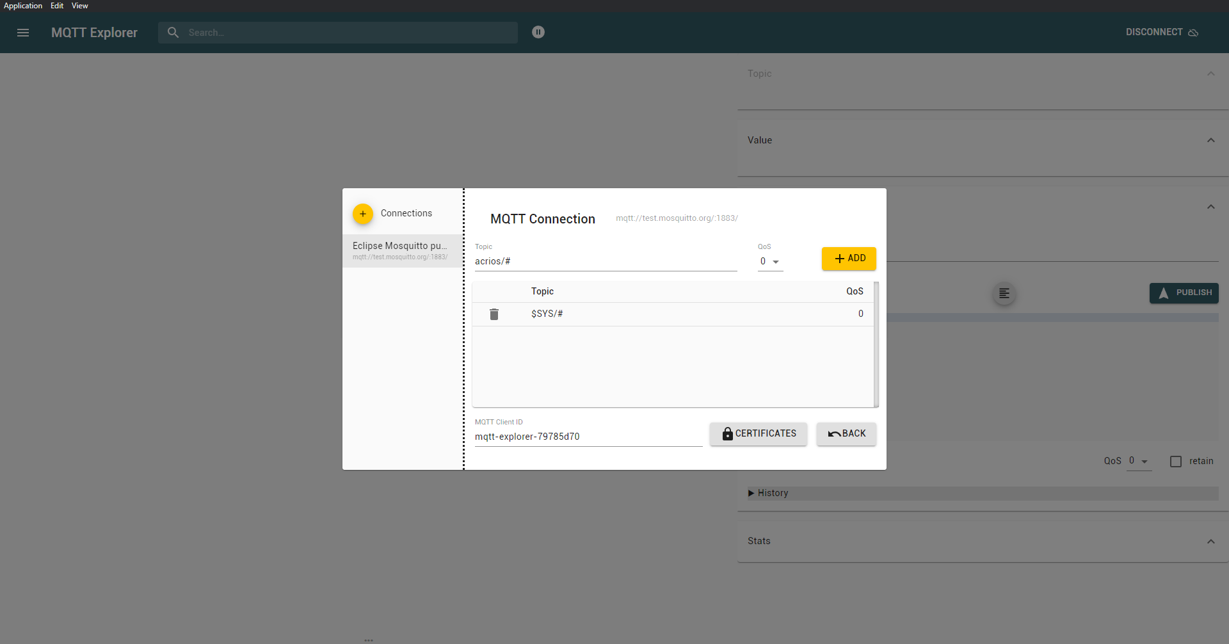This screenshot has height=644, width=1229.
Task: Open the QoS dropdown in the connection dialog
Action: point(769,261)
